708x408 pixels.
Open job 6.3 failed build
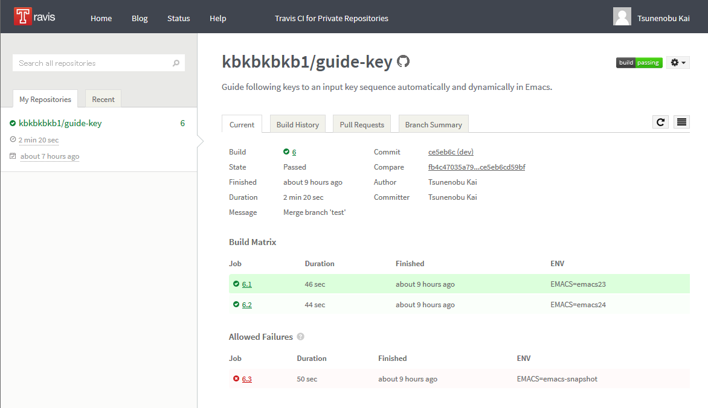click(x=246, y=379)
